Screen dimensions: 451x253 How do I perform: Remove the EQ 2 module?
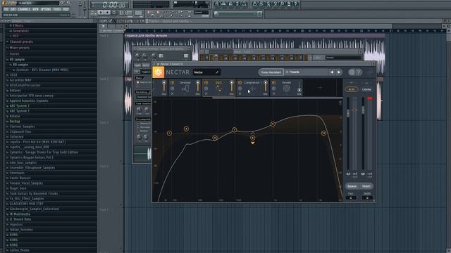pyautogui.click(x=206, y=93)
